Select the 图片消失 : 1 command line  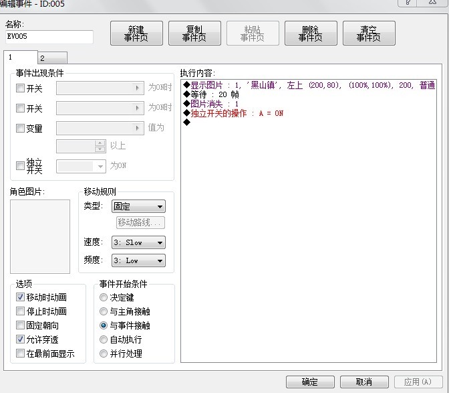211,104
